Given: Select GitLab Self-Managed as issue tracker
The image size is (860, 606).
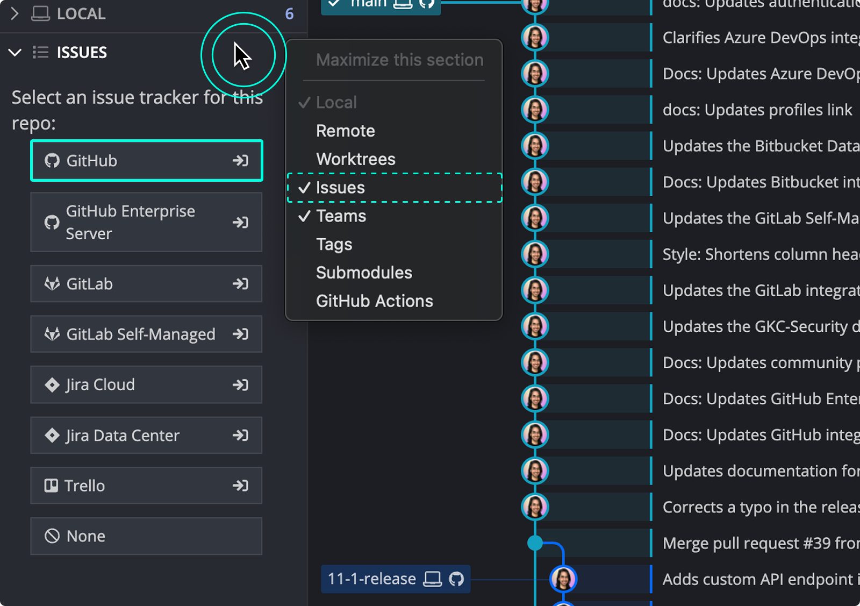Looking at the screenshot, I should [140, 334].
